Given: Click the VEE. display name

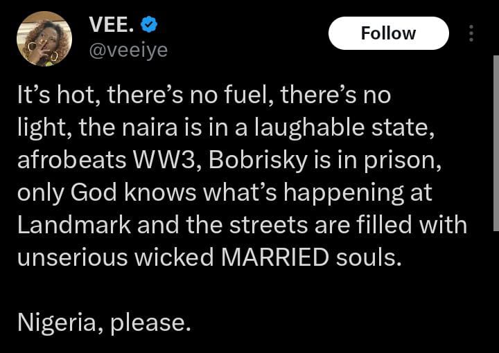Looking at the screenshot, I should pyautogui.click(x=111, y=25).
